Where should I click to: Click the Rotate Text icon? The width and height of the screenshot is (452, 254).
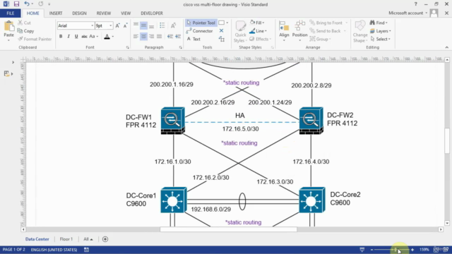tap(173, 25)
